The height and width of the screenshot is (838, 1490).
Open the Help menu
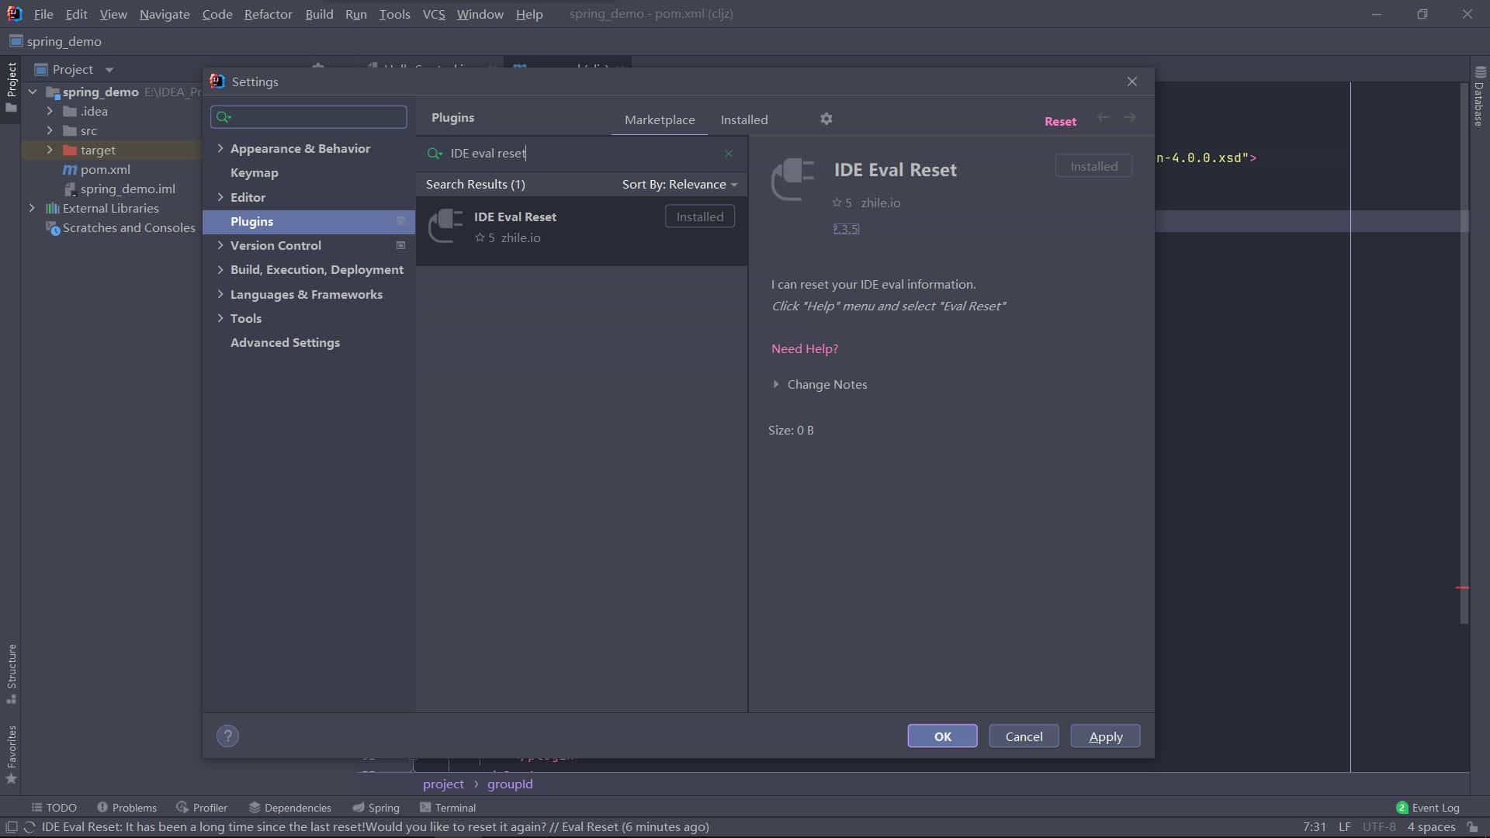coord(529,14)
